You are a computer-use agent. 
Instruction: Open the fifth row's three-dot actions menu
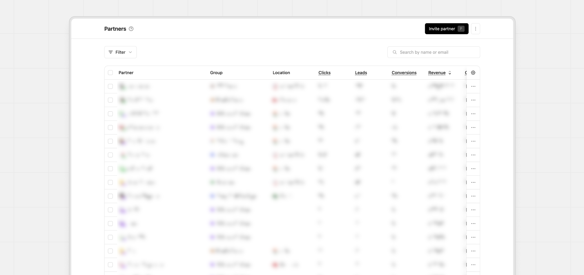pyautogui.click(x=473, y=141)
